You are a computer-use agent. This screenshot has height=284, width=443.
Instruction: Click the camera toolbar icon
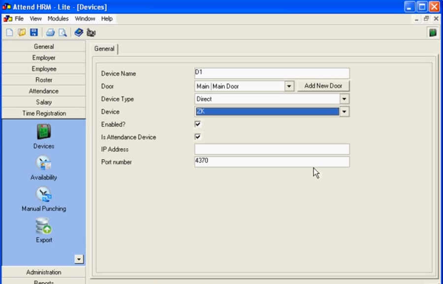[91, 32]
